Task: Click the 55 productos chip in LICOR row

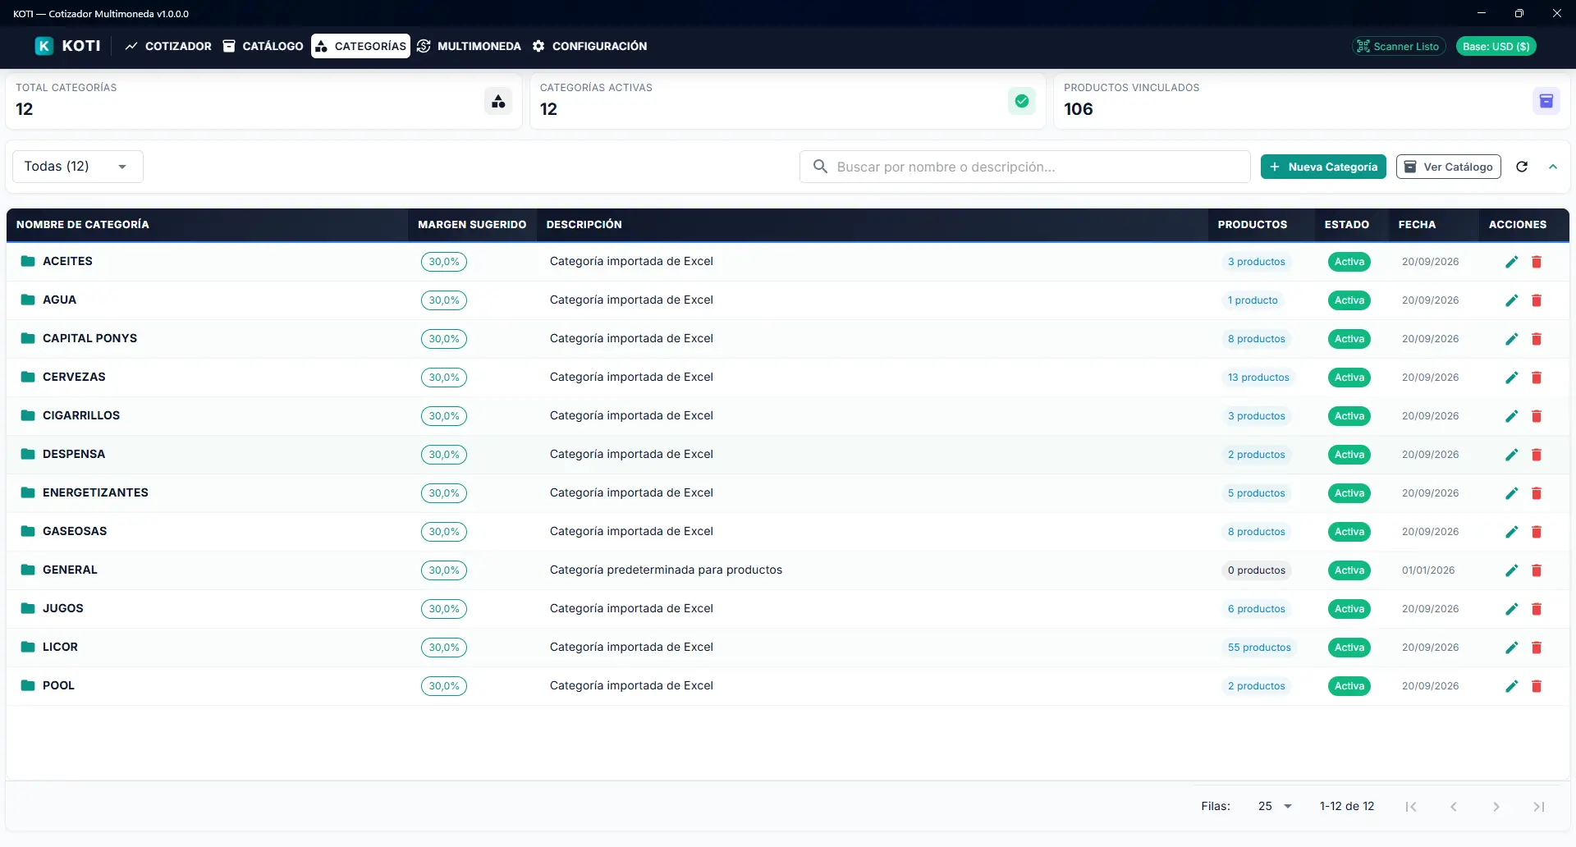Action: point(1259,648)
